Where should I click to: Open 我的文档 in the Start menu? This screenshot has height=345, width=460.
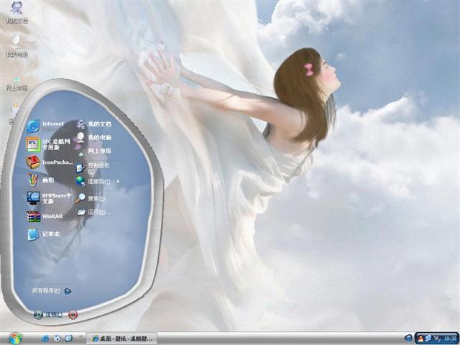point(94,124)
